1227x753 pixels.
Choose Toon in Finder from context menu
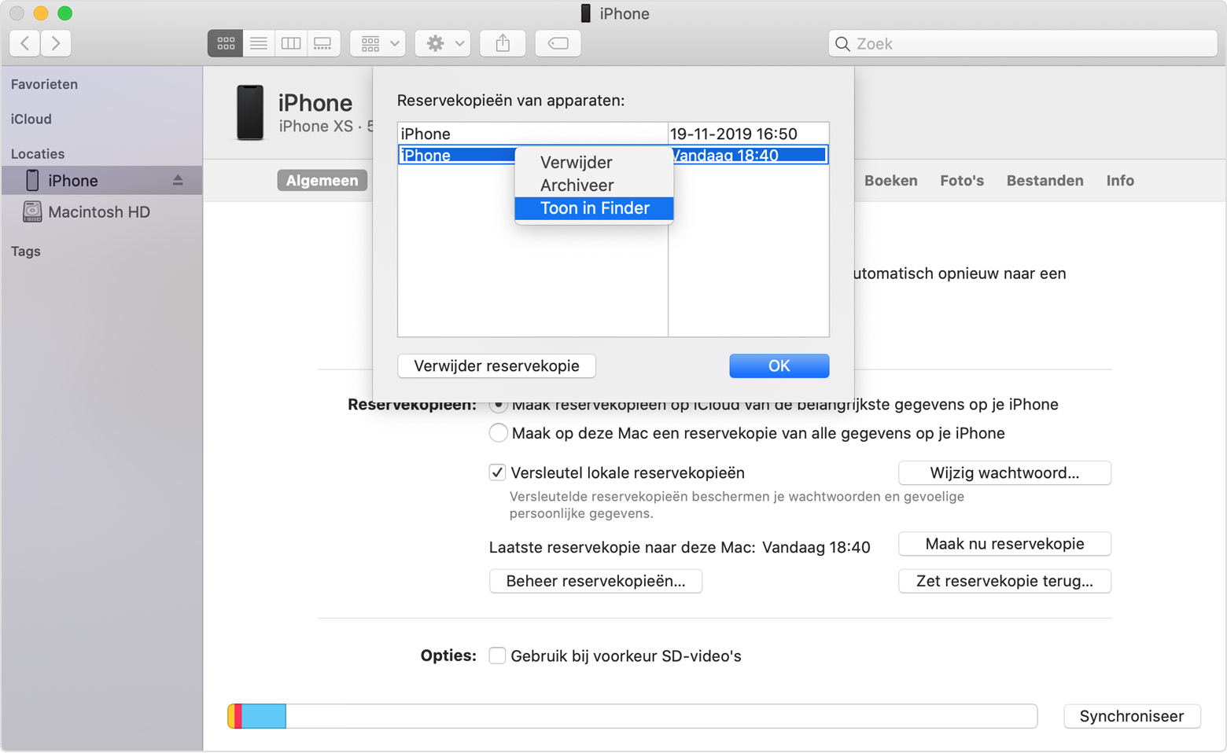595,208
